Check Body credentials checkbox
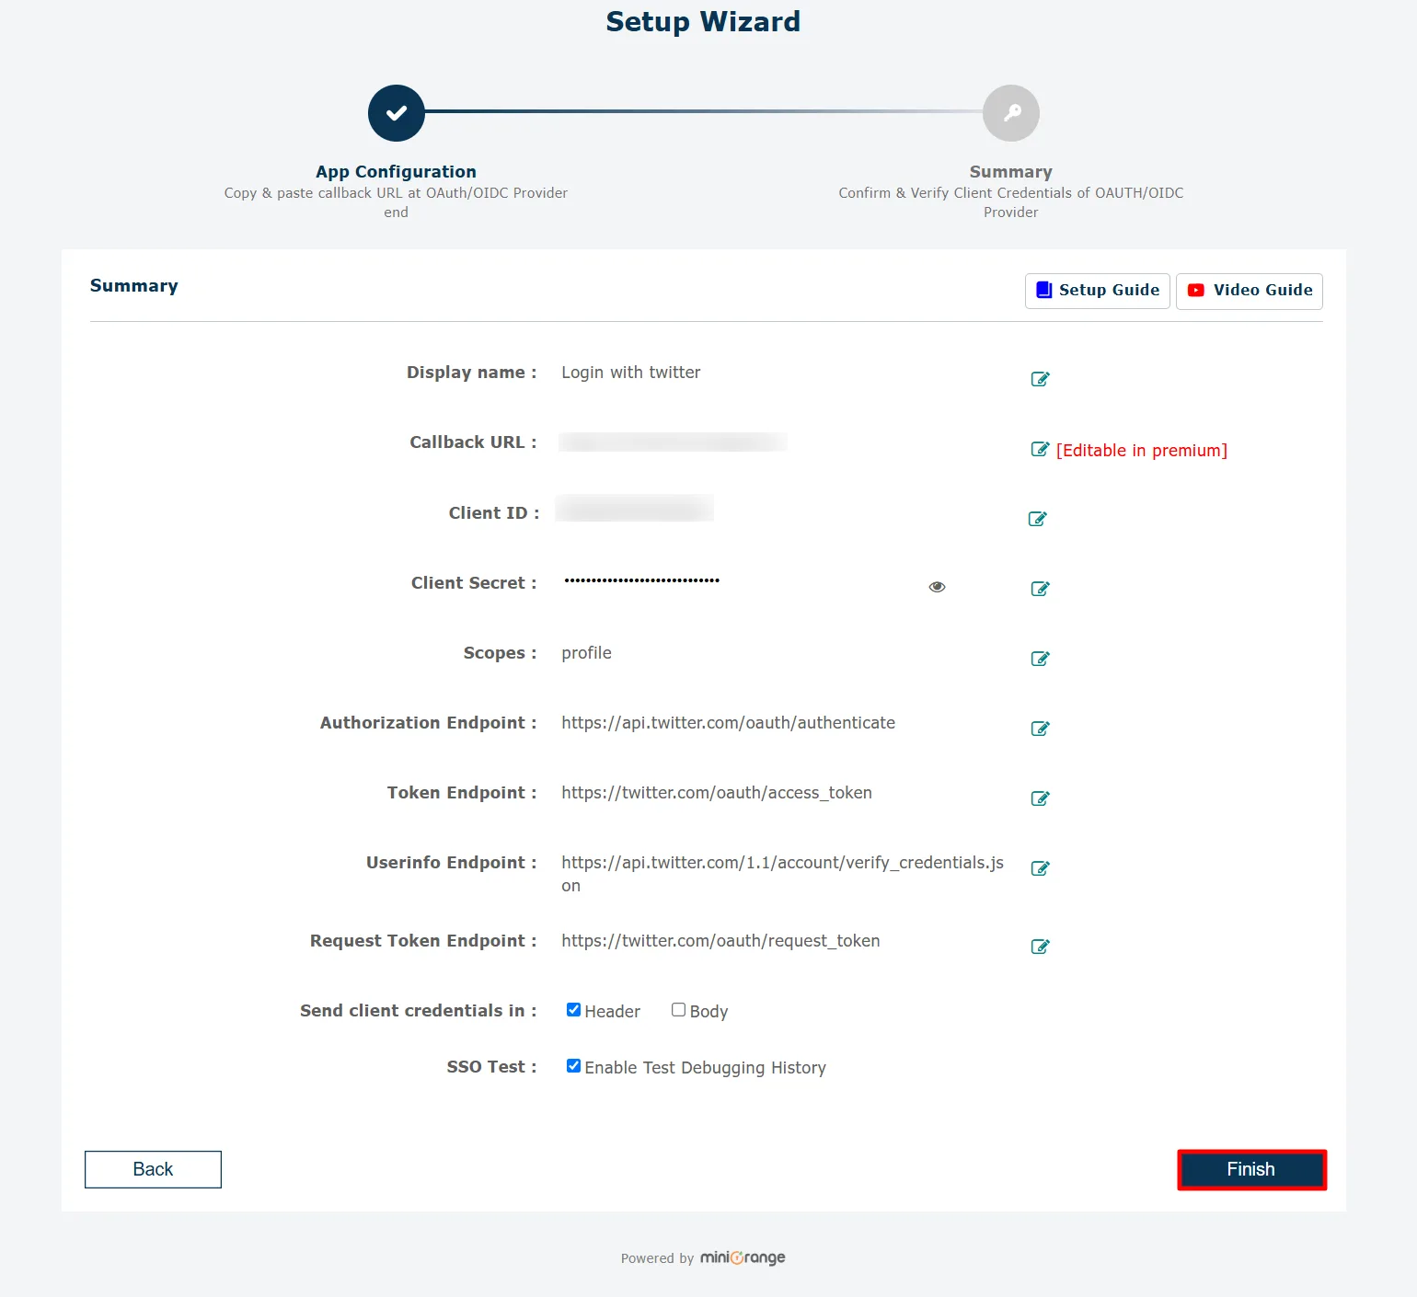The width and height of the screenshot is (1417, 1297). click(678, 1009)
